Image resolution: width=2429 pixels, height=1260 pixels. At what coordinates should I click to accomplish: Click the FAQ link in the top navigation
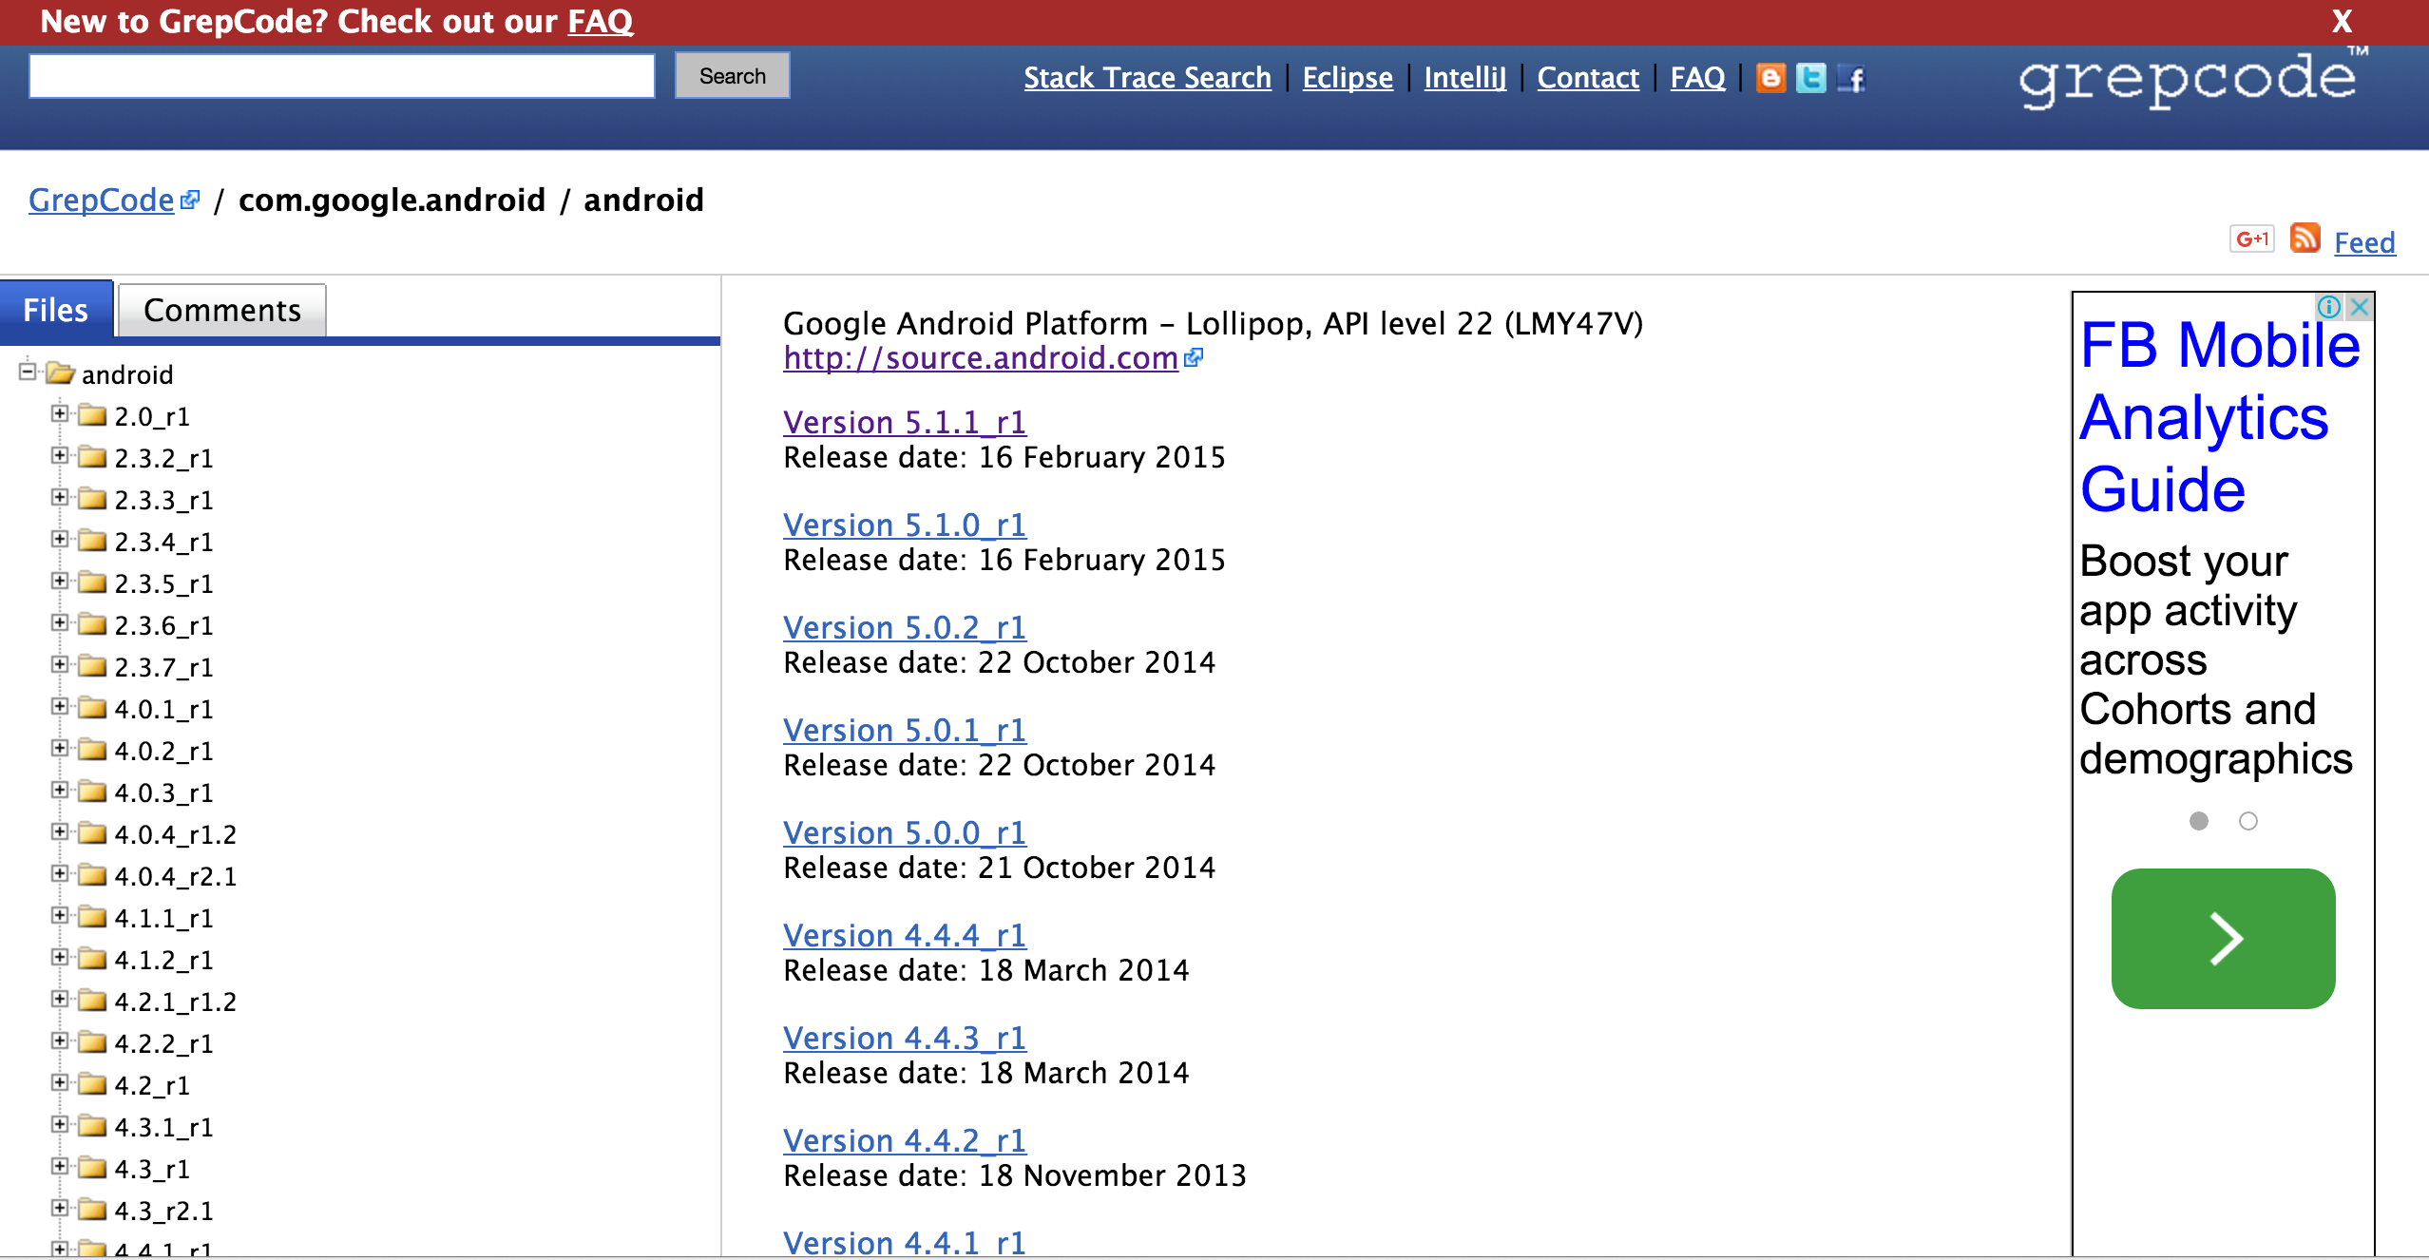coord(1696,75)
